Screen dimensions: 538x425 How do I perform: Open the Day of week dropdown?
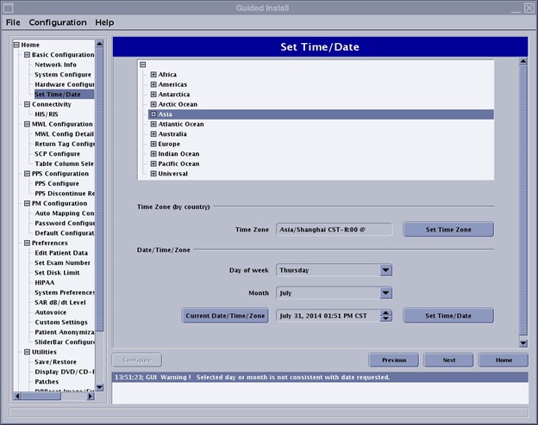[385, 270]
